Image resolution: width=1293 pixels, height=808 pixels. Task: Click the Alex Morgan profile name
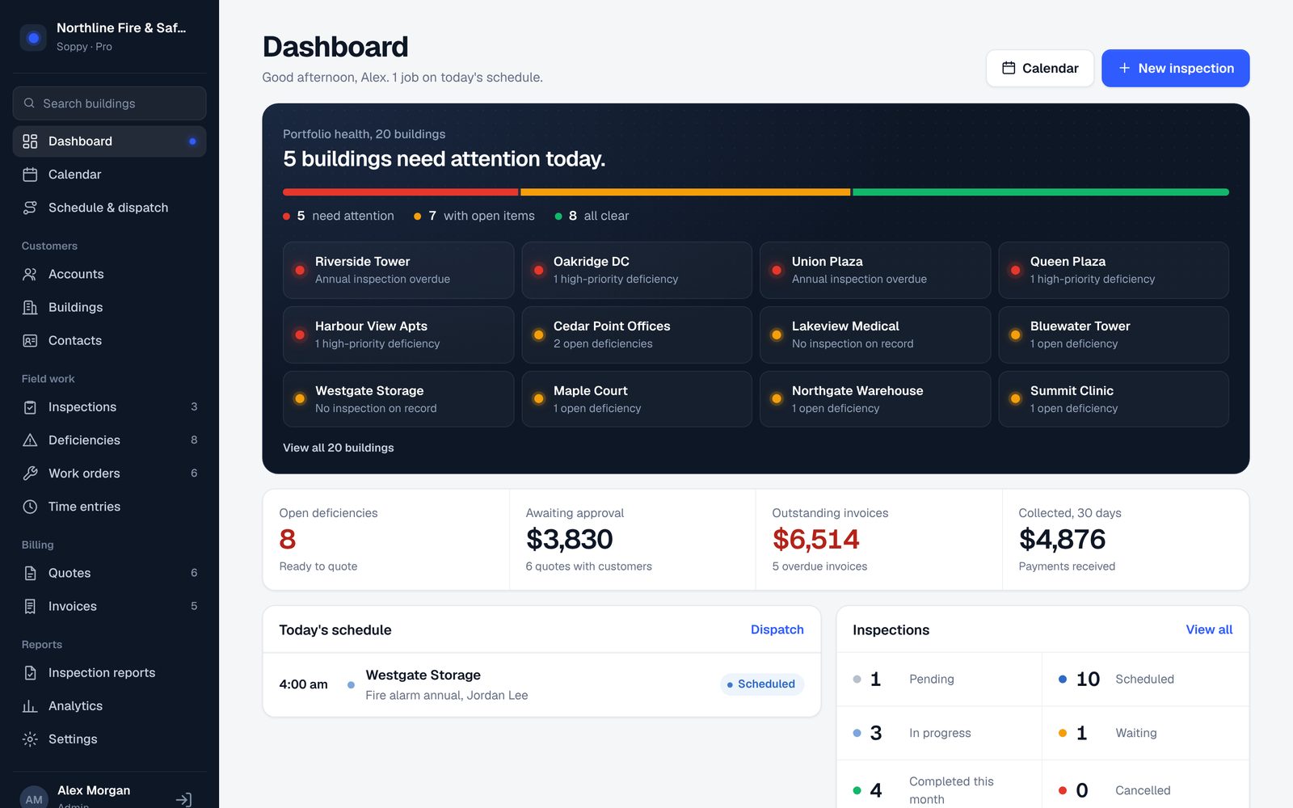click(94, 790)
